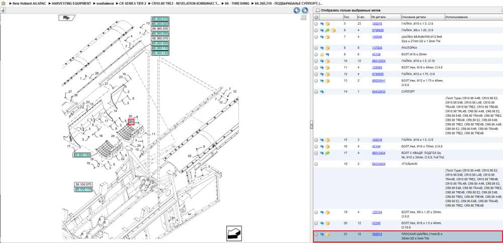Open part number link 84432635

[x=379, y=92]
